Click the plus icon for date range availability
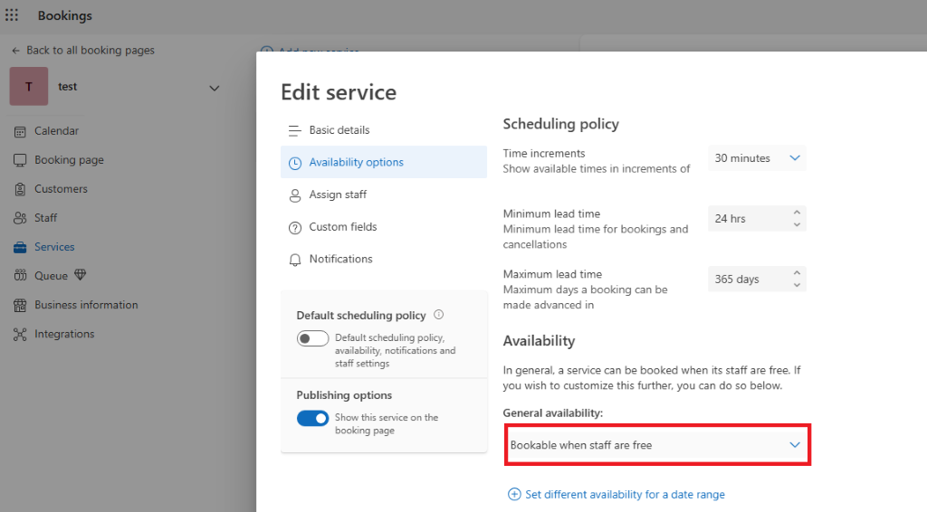This screenshot has height=512, width=927. click(x=514, y=494)
